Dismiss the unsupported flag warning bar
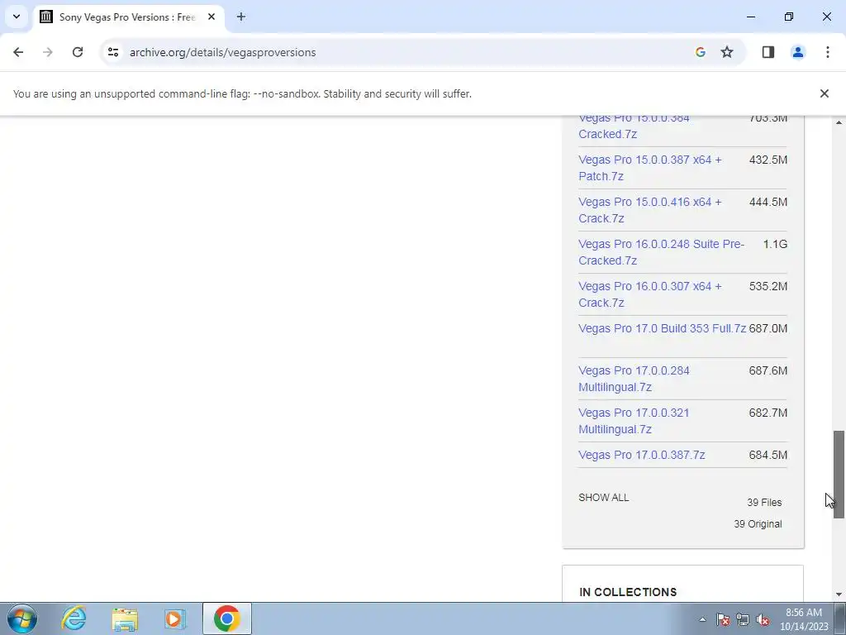The image size is (846, 635). (824, 93)
